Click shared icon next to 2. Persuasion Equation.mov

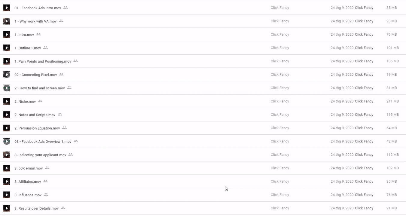point(64,128)
